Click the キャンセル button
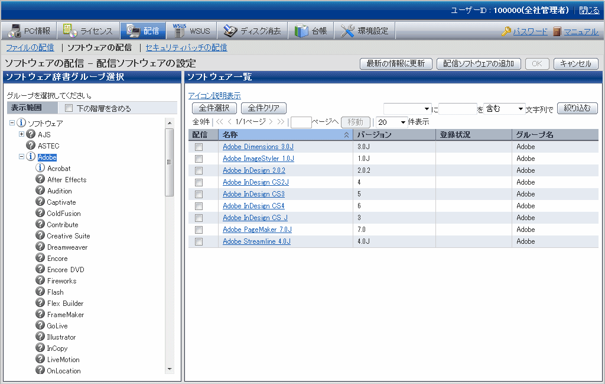605x384 pixels. click(x=575, y=64)
